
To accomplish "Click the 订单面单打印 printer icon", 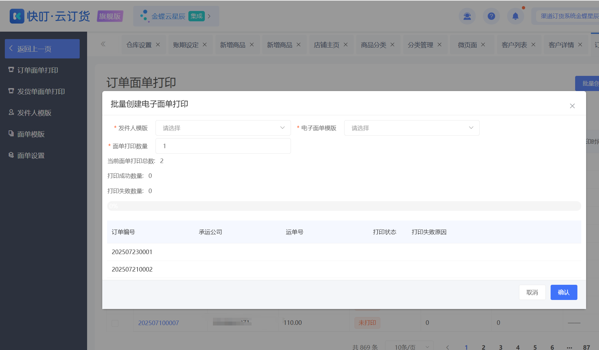I will pos(11,69).
